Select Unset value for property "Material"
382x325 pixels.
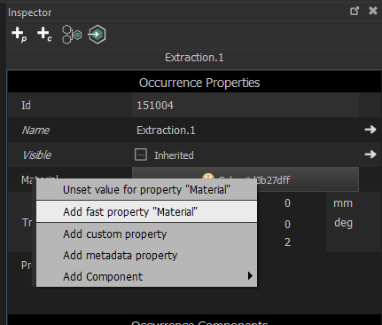point(146,190)
